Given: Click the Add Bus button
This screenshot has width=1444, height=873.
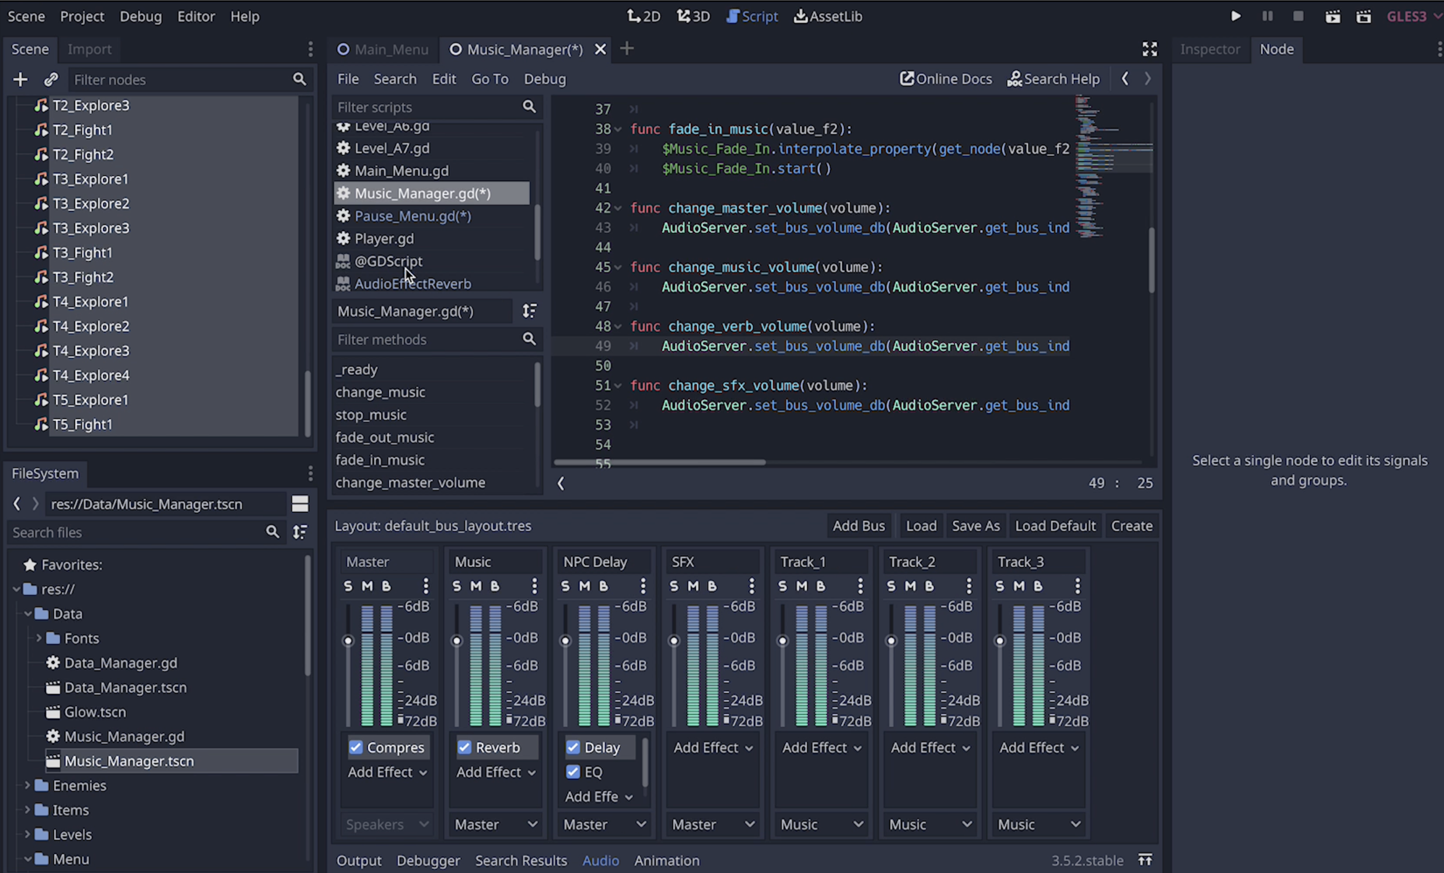Looking at the screenshot, I should tap(858, 525).
